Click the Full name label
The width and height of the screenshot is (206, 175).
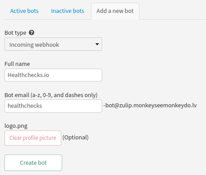(17, 64)
